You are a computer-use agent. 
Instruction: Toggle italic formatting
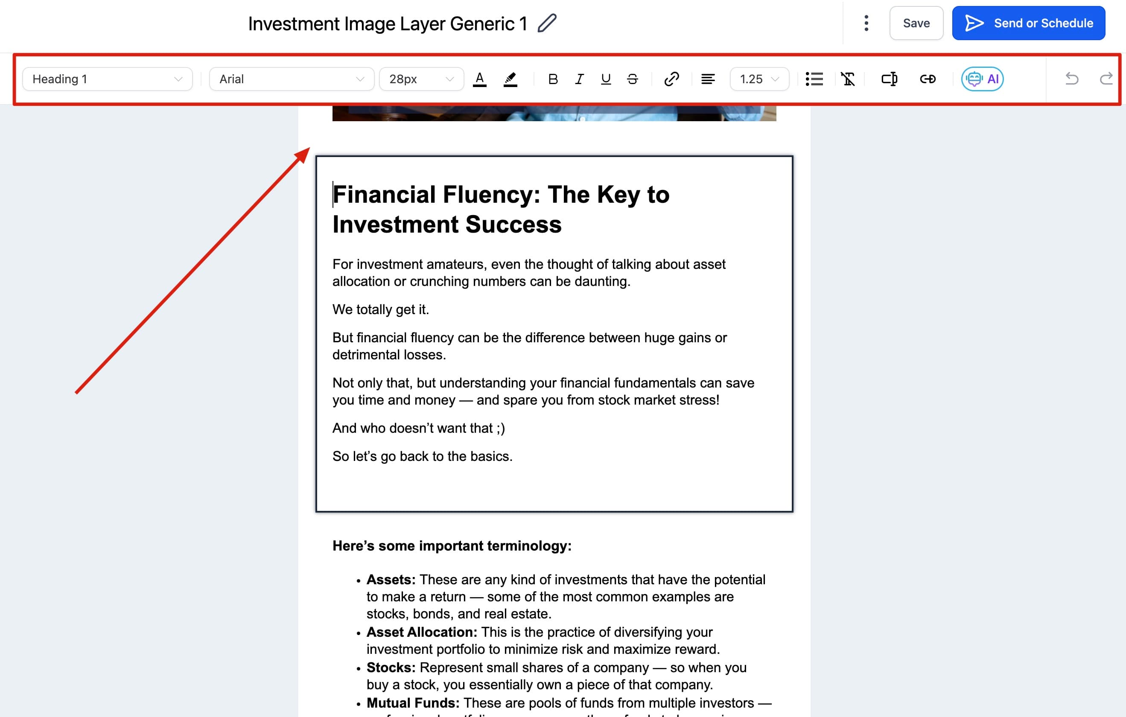[x=579, y=79]
